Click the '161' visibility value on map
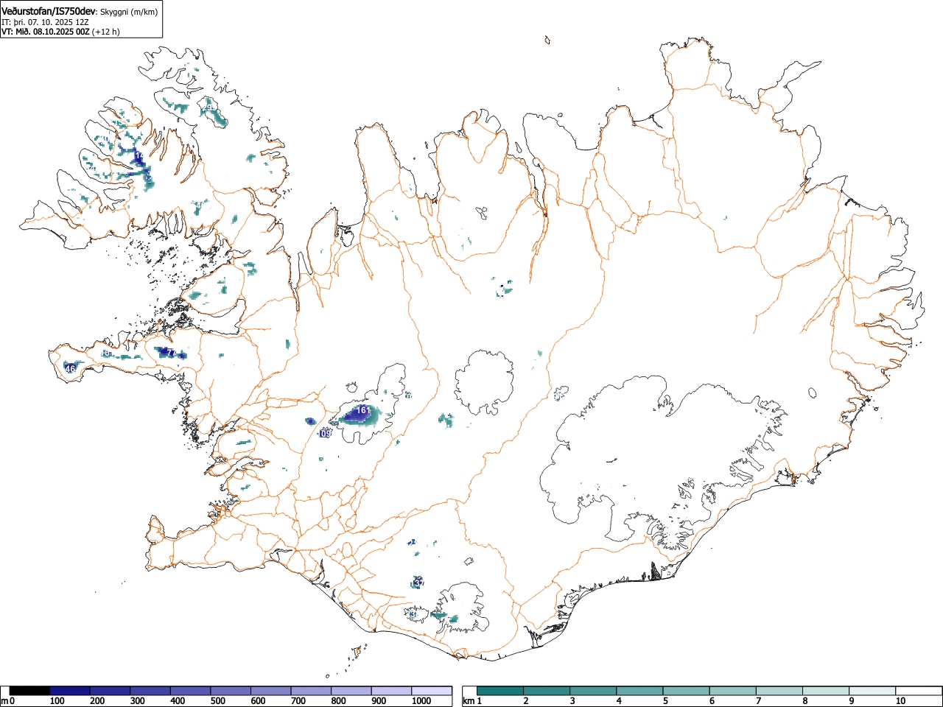 362,410
